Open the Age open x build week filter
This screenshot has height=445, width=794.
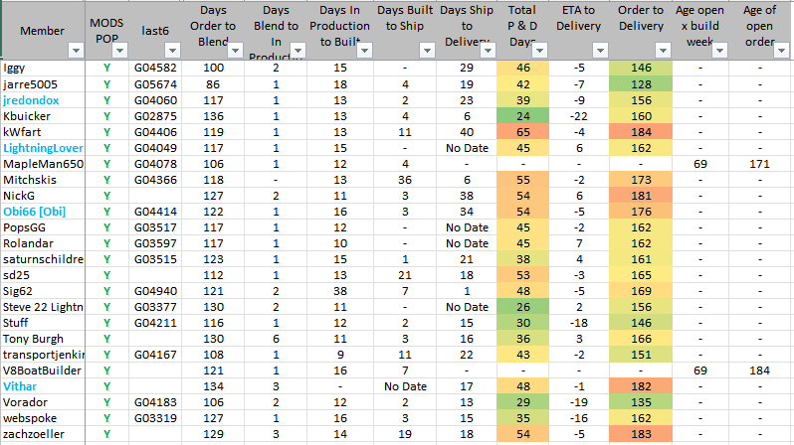tap(720, 50)
